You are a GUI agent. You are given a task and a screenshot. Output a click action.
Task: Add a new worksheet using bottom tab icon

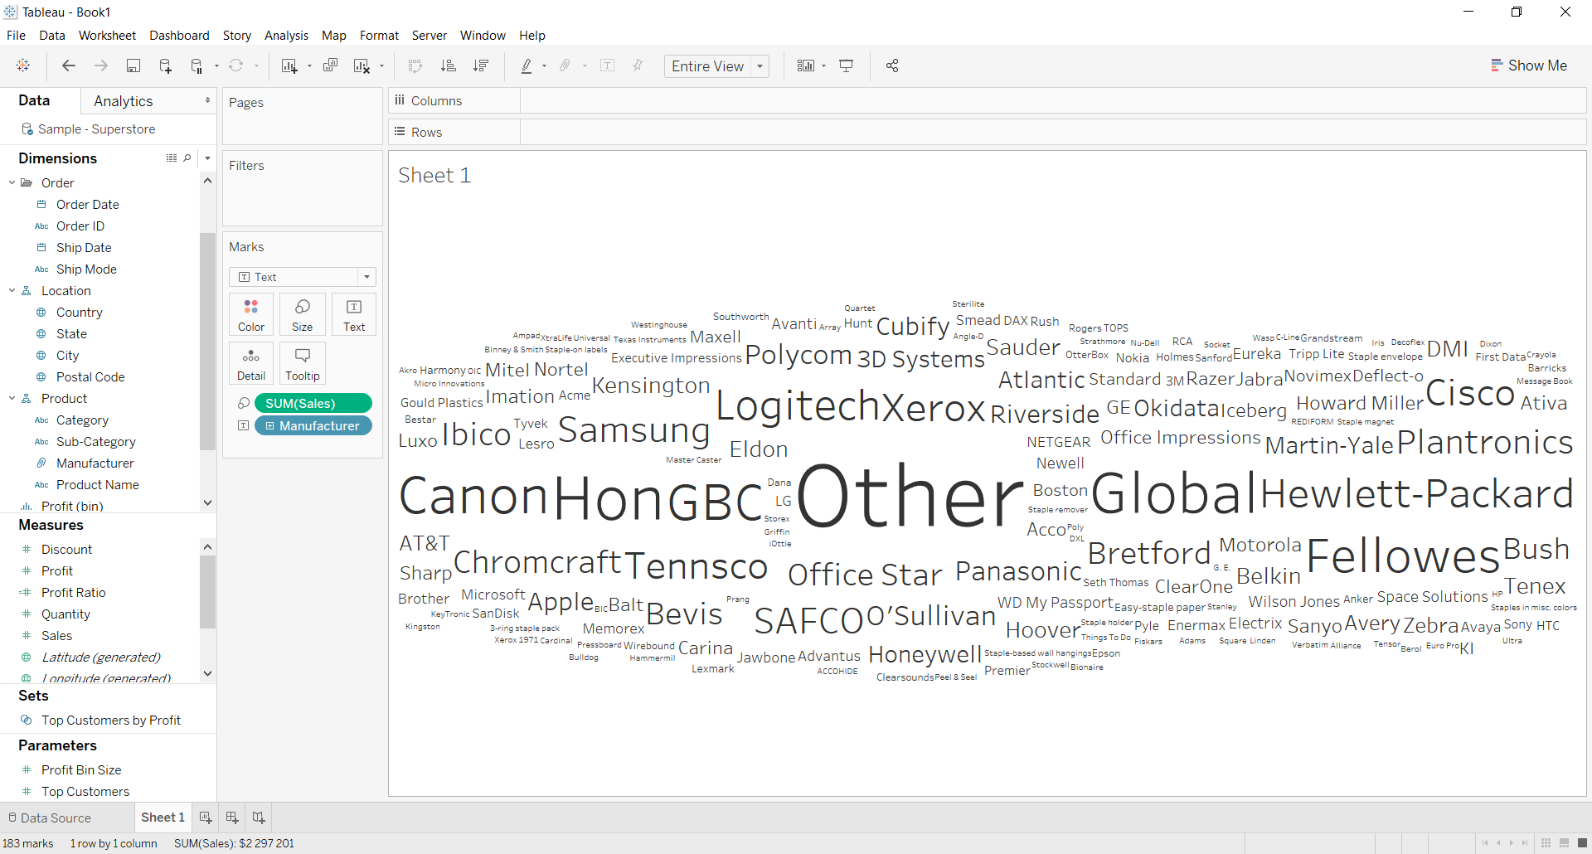click(206, 818)
